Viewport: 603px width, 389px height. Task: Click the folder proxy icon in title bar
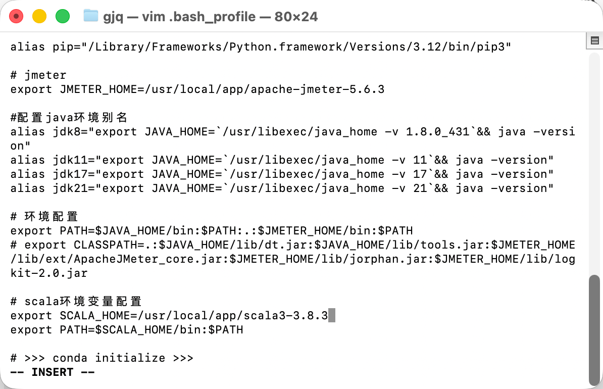(90, 16)
